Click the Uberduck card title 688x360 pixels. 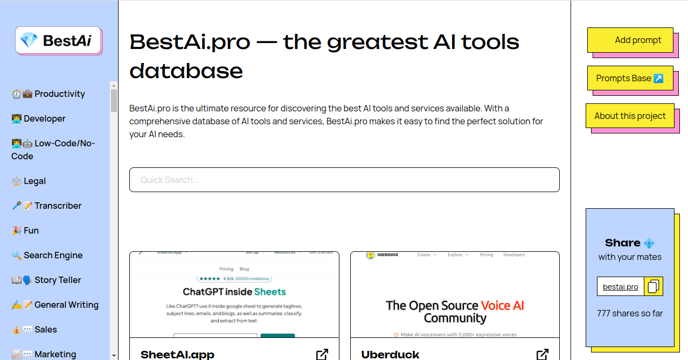(x=390, y=355)
